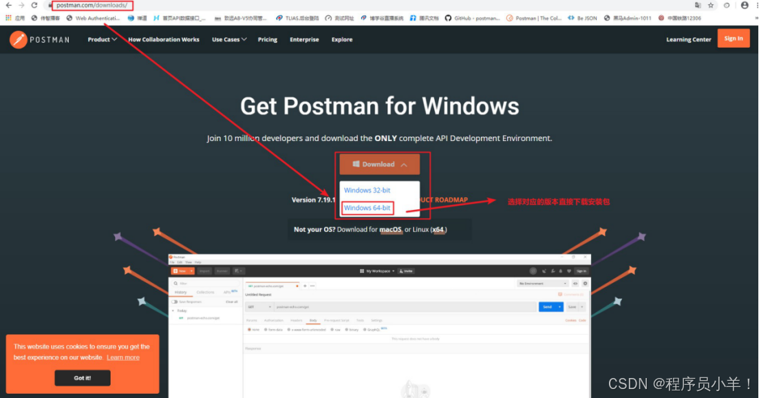Screen dimensions: 759x398
Task: Open the Authorization tab in app preview
Action: coord(273,320)
